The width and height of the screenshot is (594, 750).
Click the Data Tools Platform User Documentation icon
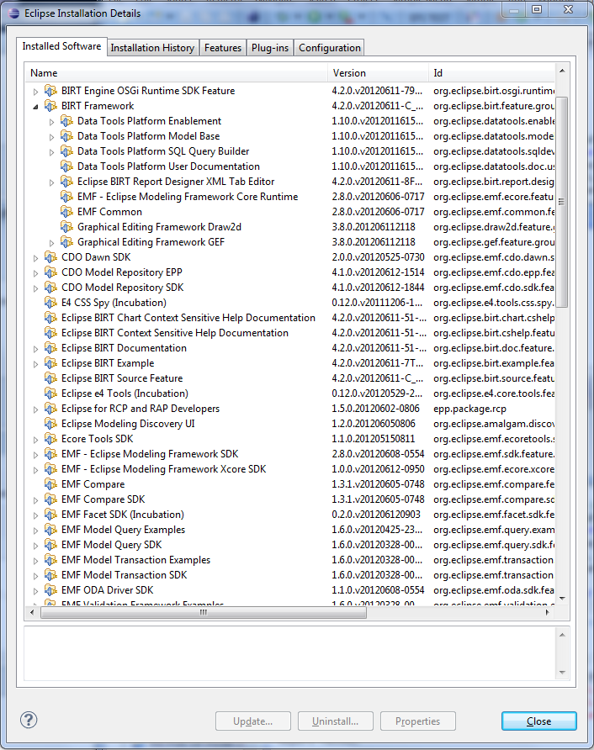pyautogui.click(x=66, y=166)
